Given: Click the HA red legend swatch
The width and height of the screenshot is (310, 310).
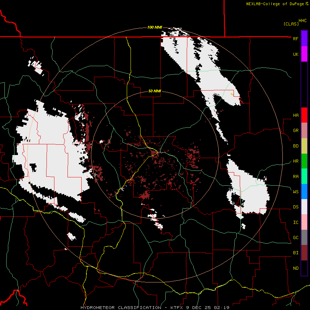Looking at the screenshot, I should [x=304, y=115].
